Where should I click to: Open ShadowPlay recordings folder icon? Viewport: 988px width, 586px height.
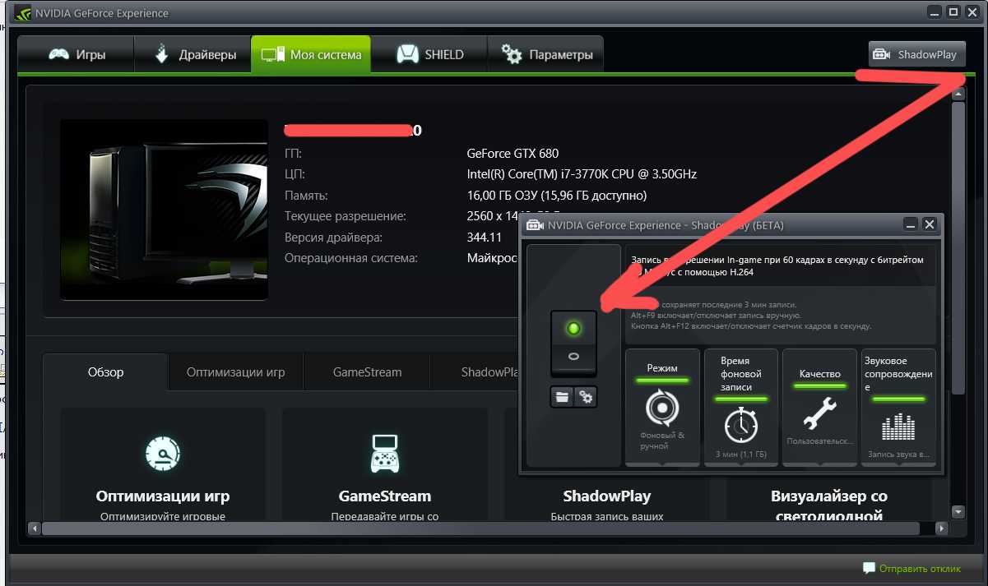coord(562,397)
